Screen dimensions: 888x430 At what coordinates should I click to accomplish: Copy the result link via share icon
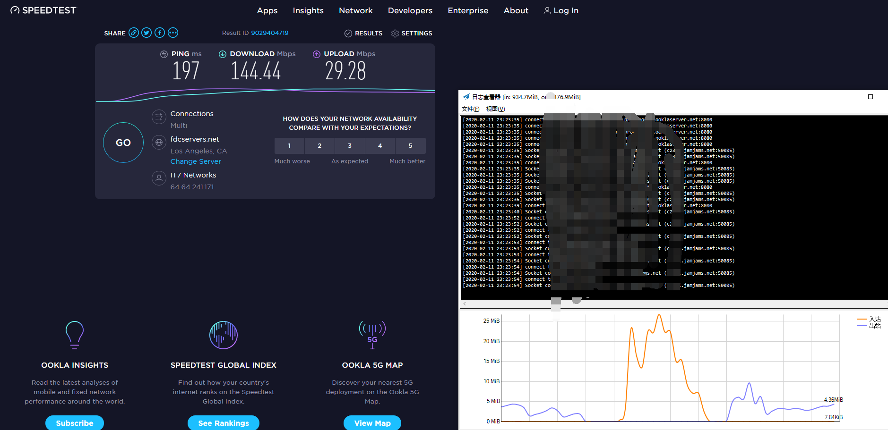pyautogui.click(x=134, y=33)
